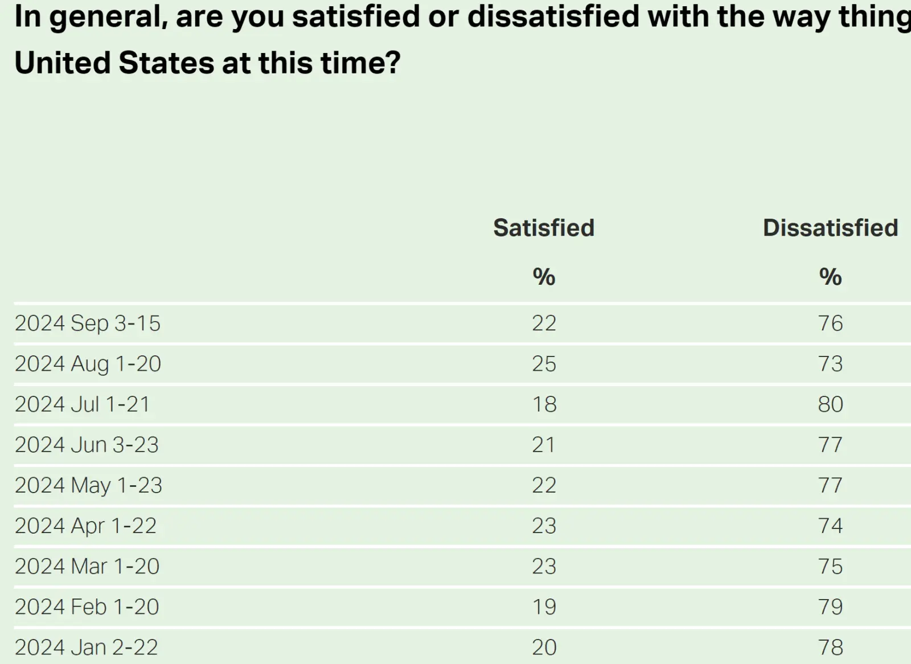This screenshot has height=664, width=911.
Task: Select the 2024 Sep 3-15 row label
Action: click(88, 323)
